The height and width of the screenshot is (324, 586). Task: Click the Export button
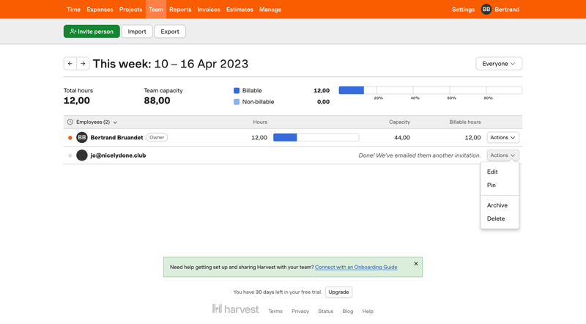click(170, 32)
